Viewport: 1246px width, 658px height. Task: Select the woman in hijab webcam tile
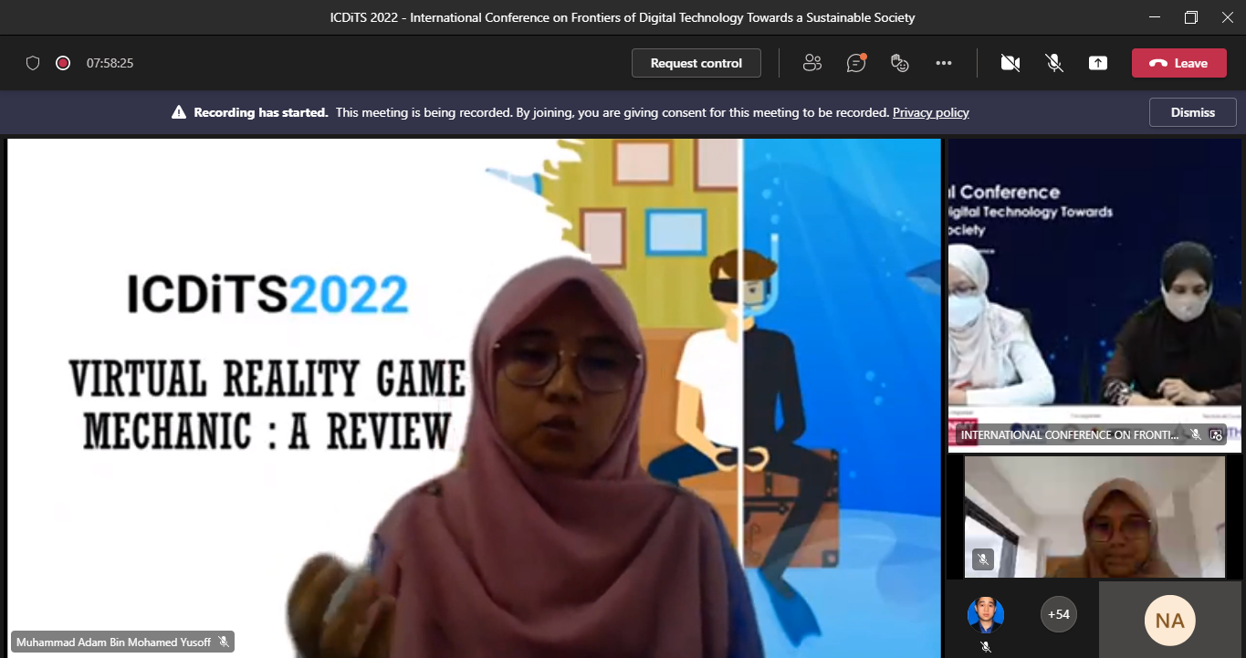click(1094, 517)
